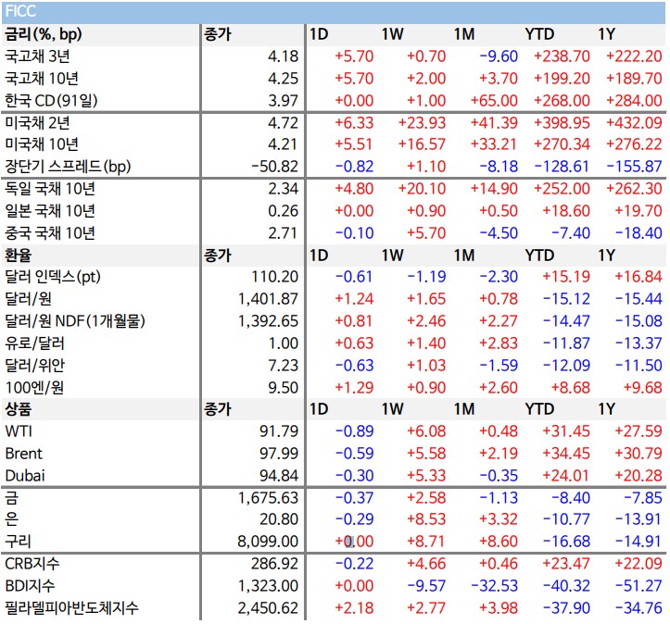670x624 pixels.
Task: Select the 미국채 10년 row label
Action: (42, 144)
